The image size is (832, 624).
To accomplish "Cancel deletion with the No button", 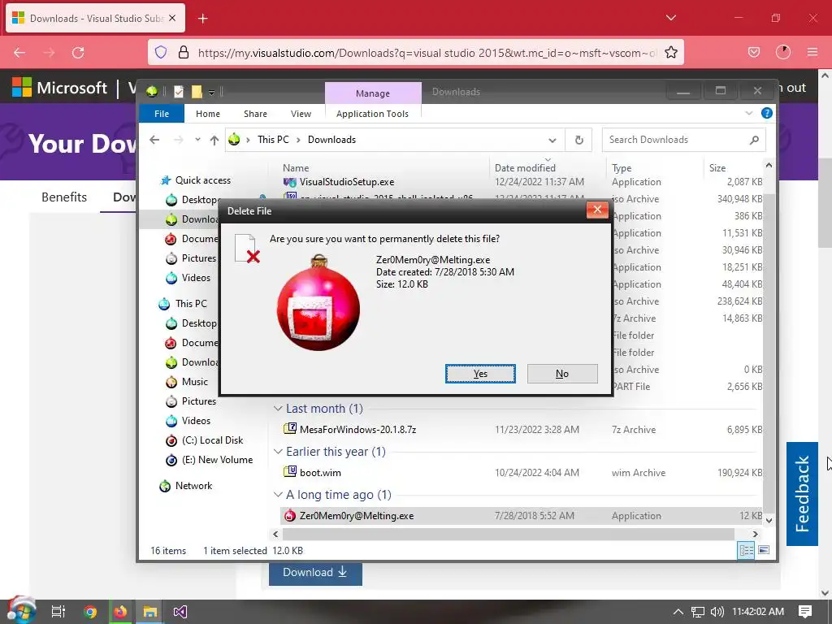I will pyautogui.click(x=562, y=374).
